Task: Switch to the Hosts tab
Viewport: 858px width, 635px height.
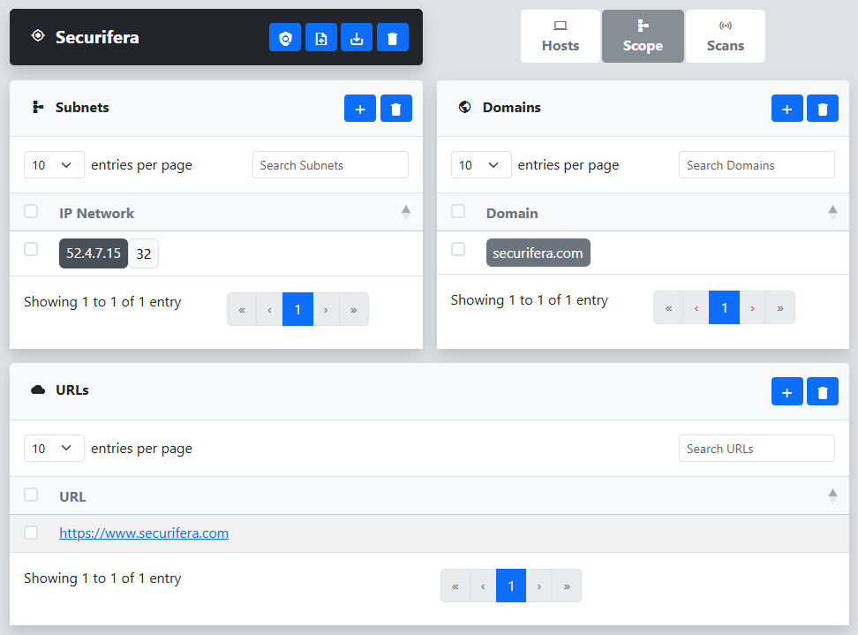Action: click(x=561, y=36)
